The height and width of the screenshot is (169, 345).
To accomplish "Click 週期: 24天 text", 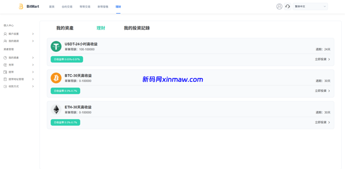I will 323,49.
